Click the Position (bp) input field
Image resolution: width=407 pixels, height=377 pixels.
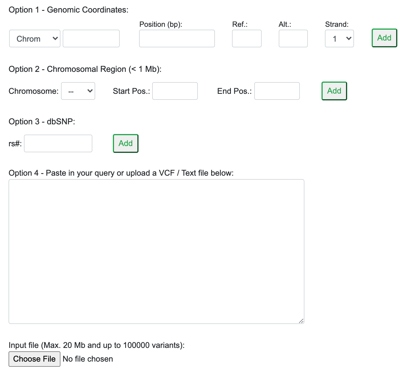point(177,38)
